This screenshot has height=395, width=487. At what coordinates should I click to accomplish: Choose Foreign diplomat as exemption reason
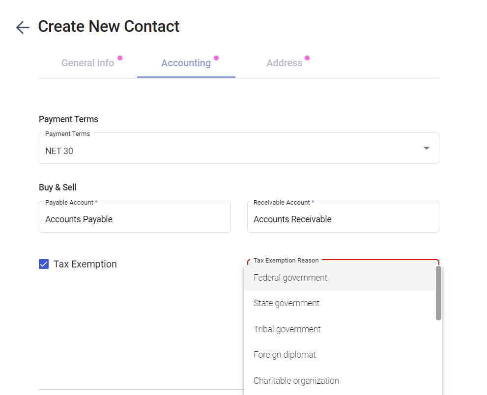tap(285, 355)
